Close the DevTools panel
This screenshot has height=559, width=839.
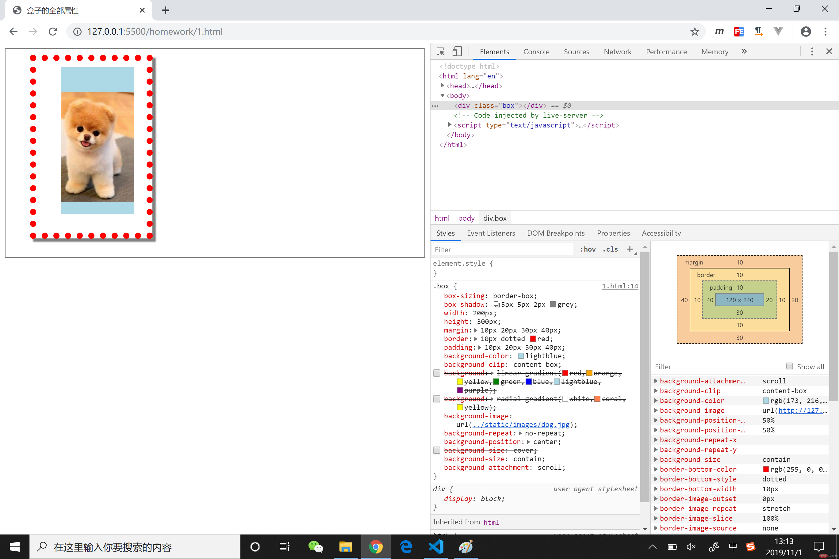pyautogui.click(x=829, y=52)
